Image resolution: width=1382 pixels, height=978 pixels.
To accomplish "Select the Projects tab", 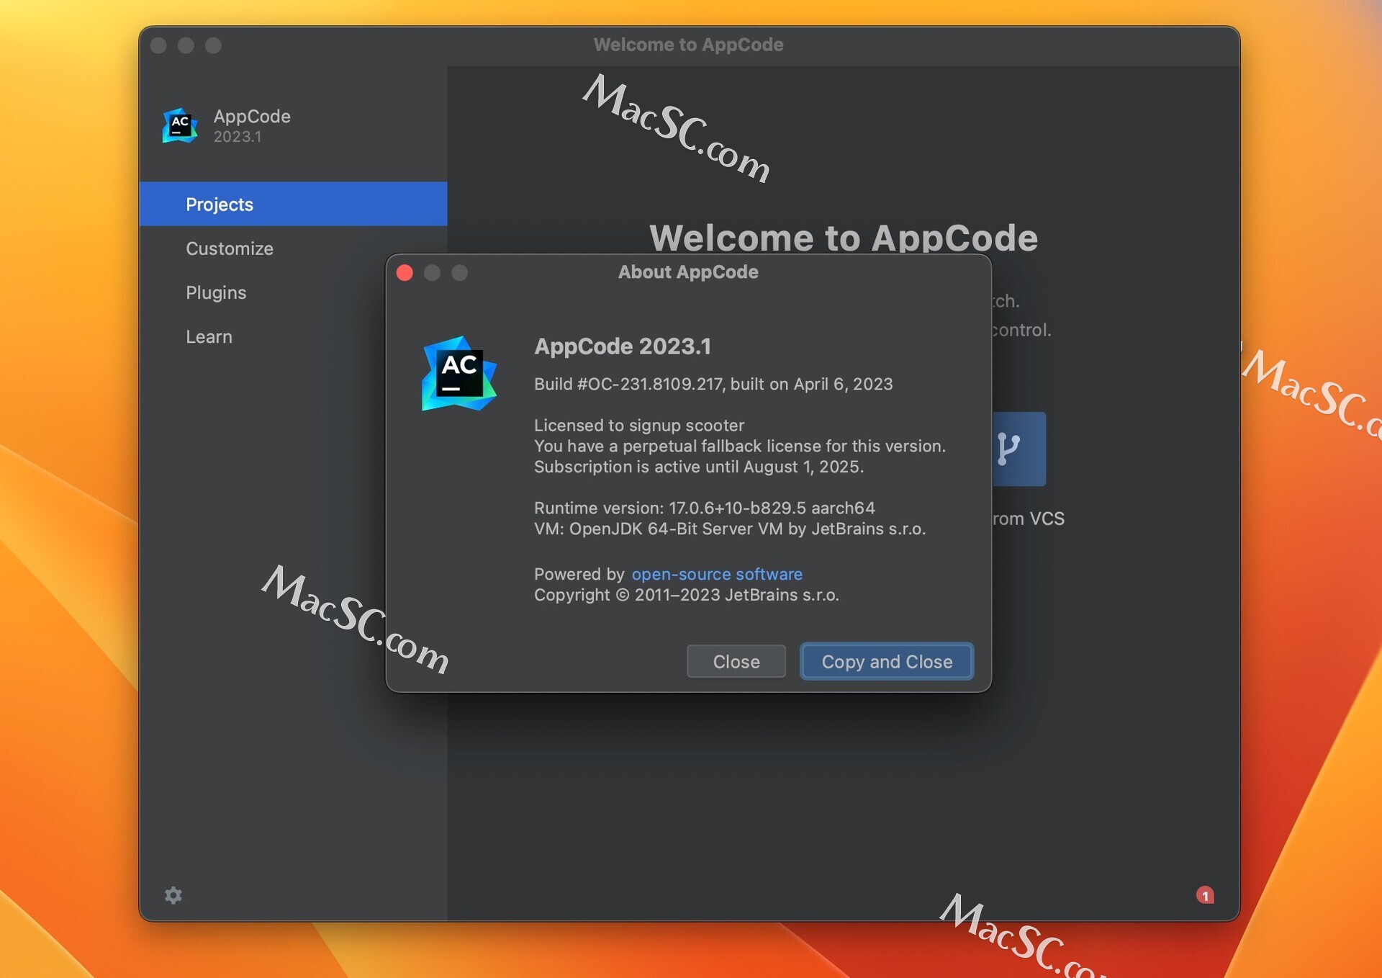I will coord(293,204).
